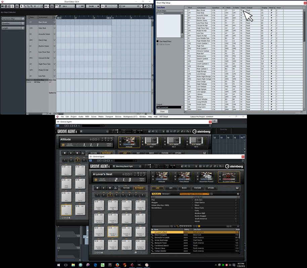Open the OPTIONS page in front Groove Agent
Viewport: 307px width, 268px height.
(211, 188)
